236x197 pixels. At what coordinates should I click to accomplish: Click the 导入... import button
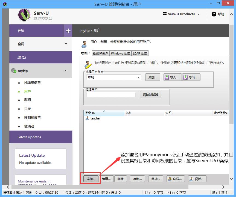(173, 77)
